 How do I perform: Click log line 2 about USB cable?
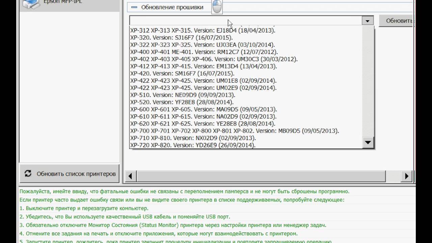click(x=125, y=217)
